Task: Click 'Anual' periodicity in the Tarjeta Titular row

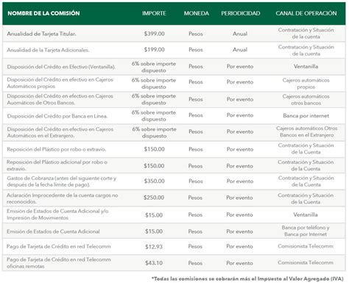Action: pyautogui.click(x=240, y=34)
